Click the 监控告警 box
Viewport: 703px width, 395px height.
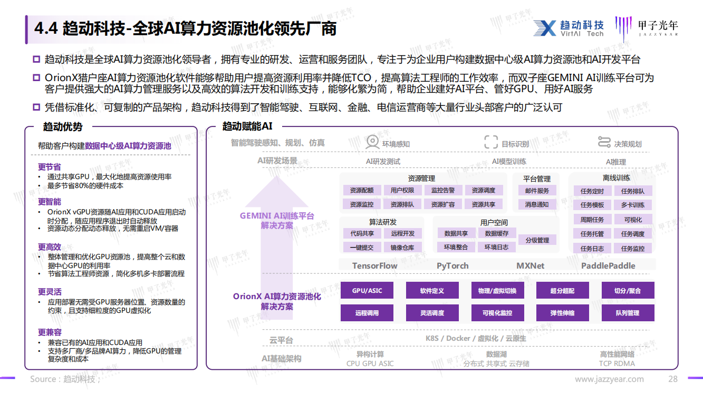click(443, 190)
